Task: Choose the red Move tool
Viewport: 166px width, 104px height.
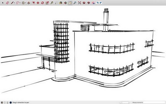Action: pyautogui.click(x=38, y=3)
